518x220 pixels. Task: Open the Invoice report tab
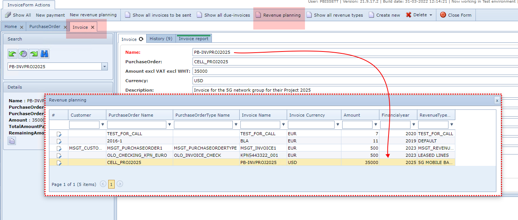193,39
